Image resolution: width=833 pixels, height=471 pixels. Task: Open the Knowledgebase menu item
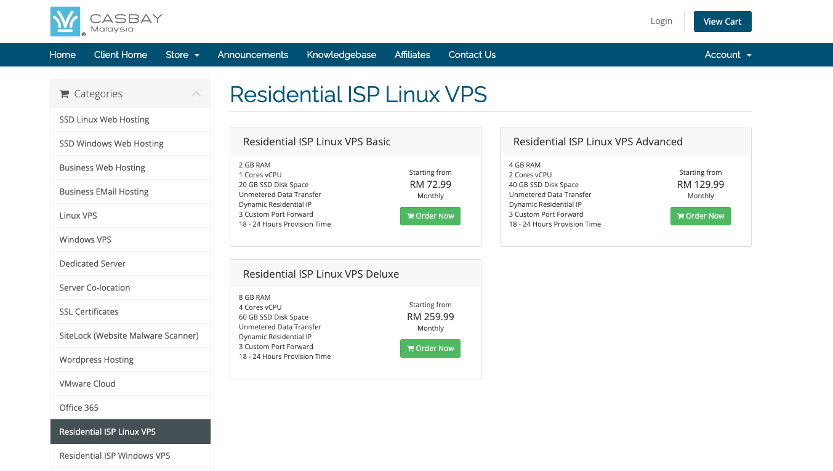tap(342, 55)
